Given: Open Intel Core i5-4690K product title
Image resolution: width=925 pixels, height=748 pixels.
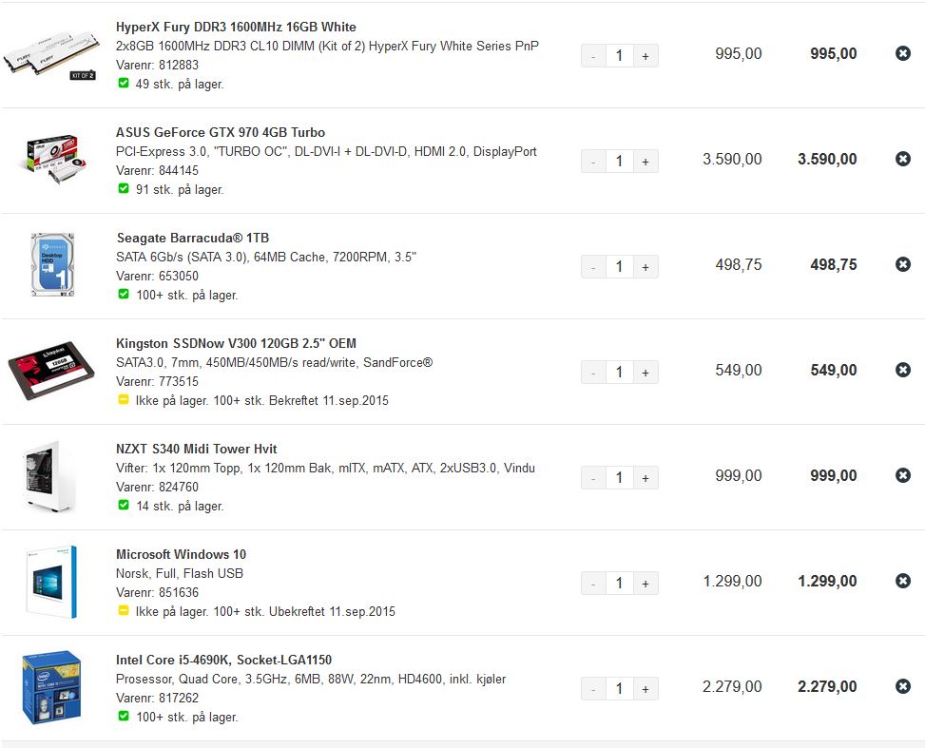Looking at the screenshot, I should [x=223, y=661].
